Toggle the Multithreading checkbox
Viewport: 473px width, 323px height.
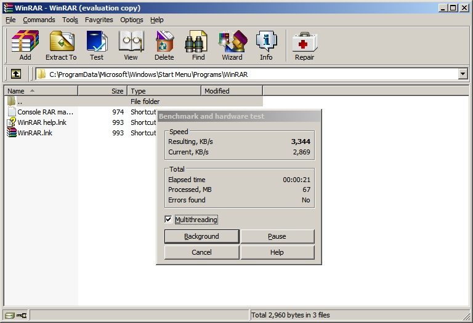coord(168,220)
